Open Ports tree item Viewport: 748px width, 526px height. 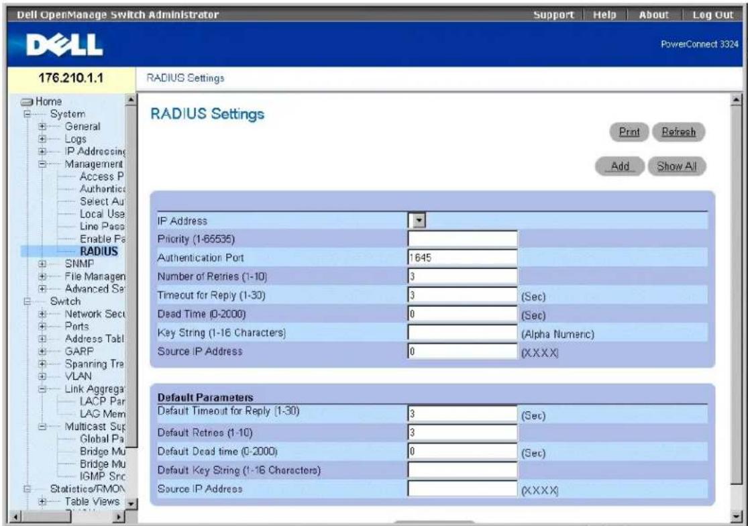76,326
